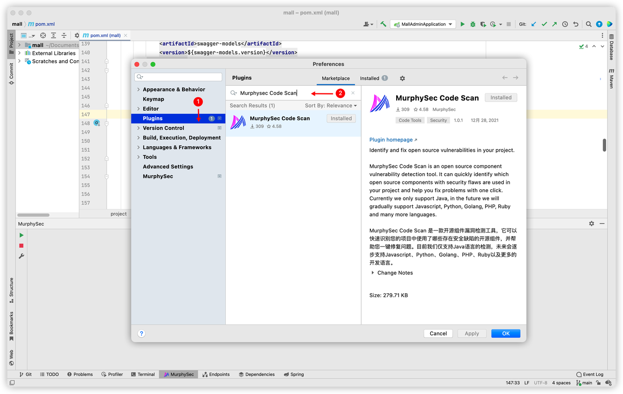Click Expand All in Project panel
This screenshot has width=623, height=394.
tap(54, 36)
